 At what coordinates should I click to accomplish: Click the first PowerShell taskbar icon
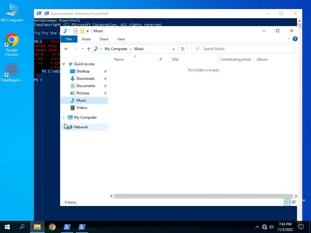coord(67,227)
